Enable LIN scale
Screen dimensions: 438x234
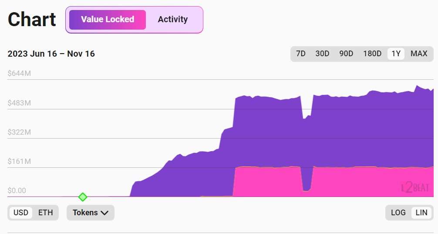tap(421, 213)
